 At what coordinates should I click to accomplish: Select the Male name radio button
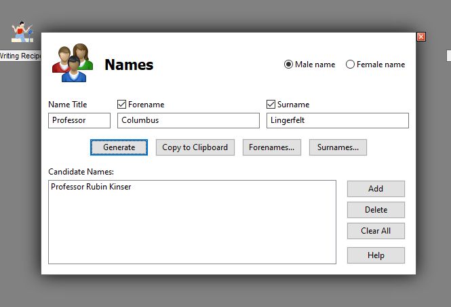[x=289, y=65]
